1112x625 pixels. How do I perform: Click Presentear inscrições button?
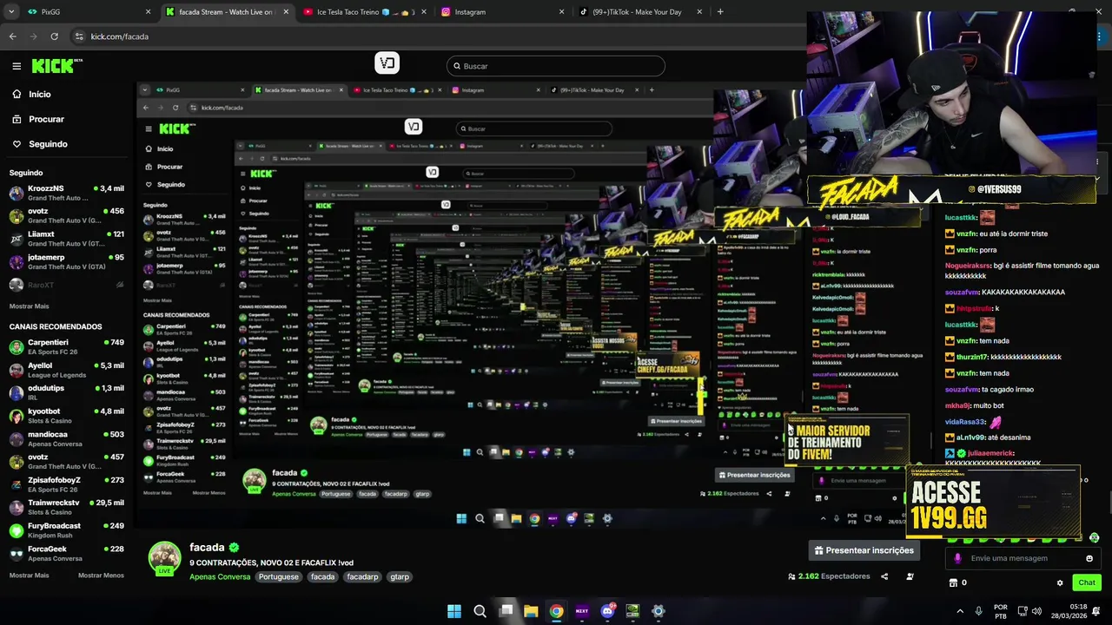click(863, 550)
